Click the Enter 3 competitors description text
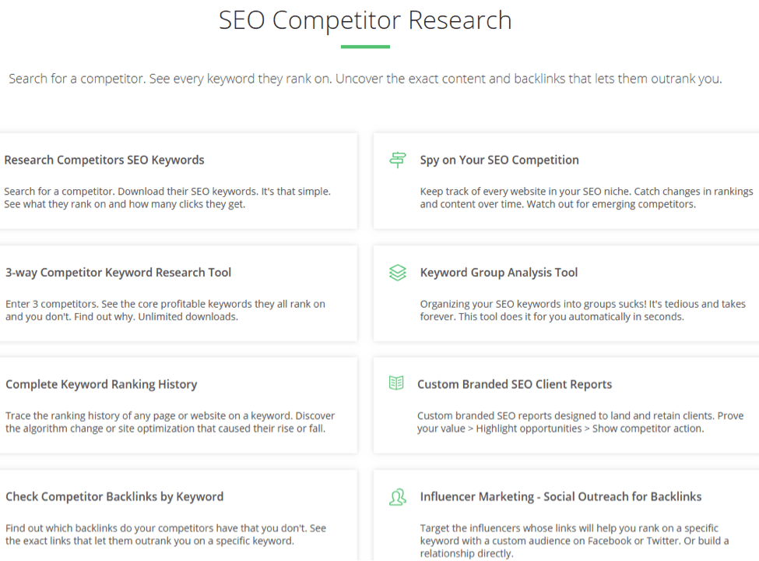This screenshot has width=759, height=561. click(165, 310)
